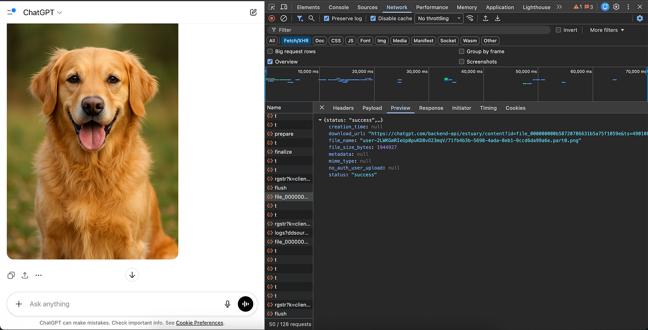Enable the Big request rows checkbox
This screenshot has width=648, height=330.
[x=270, y=52]
